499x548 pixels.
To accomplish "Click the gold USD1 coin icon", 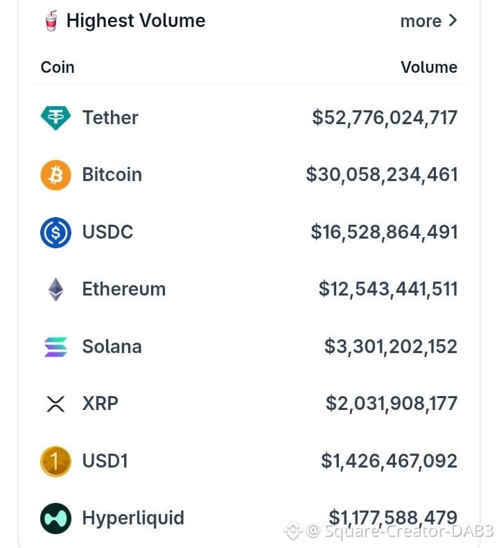I will pos(55,461).
